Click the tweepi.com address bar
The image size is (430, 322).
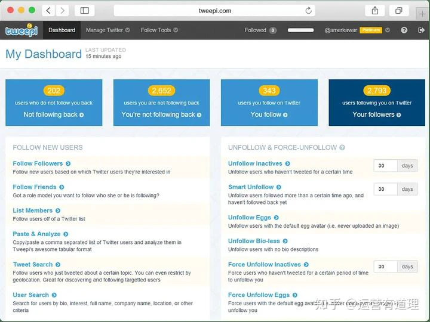(214, 11)
